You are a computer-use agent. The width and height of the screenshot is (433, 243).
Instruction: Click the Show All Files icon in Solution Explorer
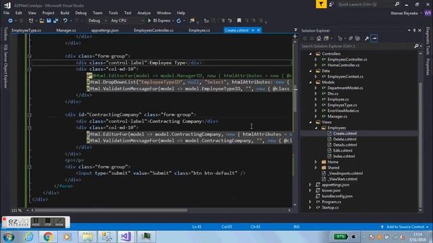tap(357, 38)
